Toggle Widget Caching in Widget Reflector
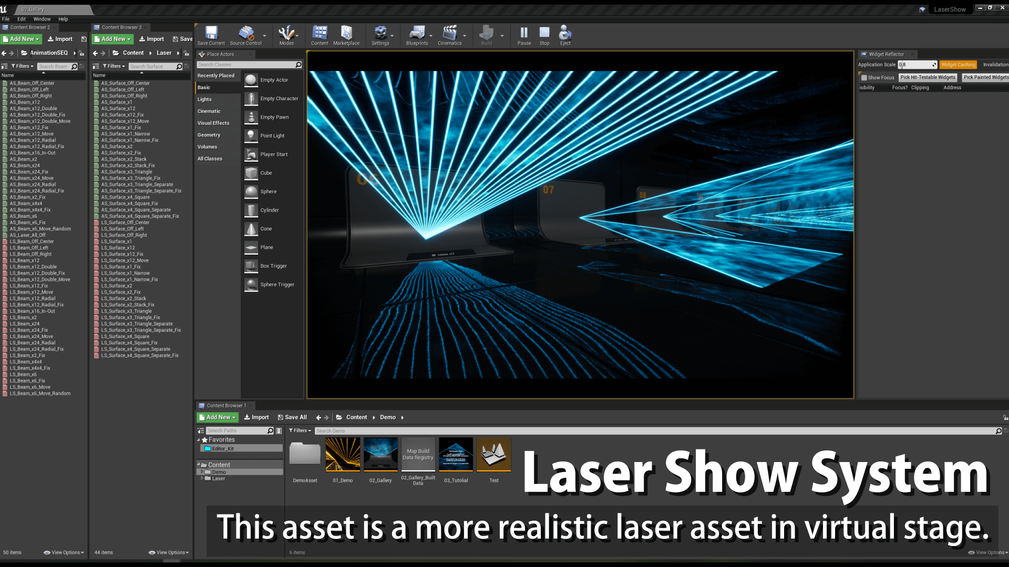Screen dimensions: 1009x567 click(958, 65)
